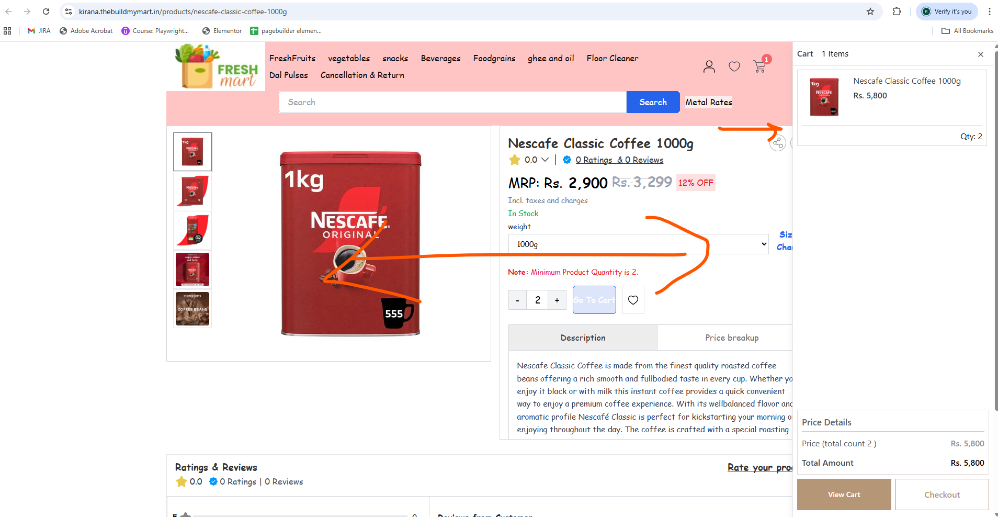Open the Elementor bookmark
Screen dimensions: 998x517
coord(222,31)
